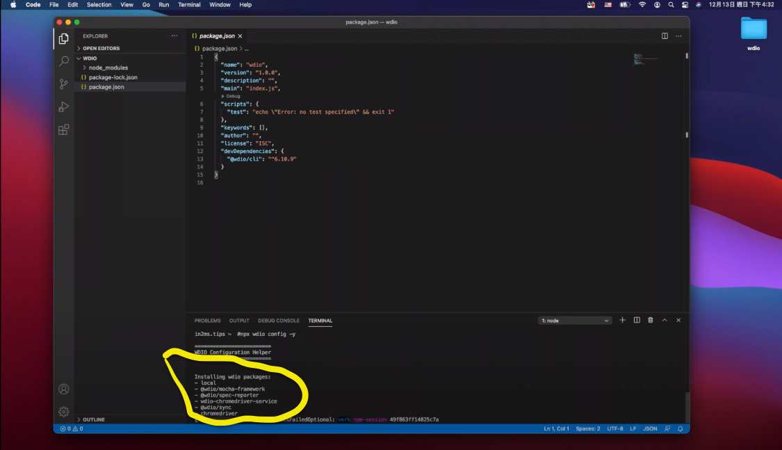The height and width of the screenshot is (450, 782).
Task: Click the date and time in menu bar
Action: [x=742, y=4]
